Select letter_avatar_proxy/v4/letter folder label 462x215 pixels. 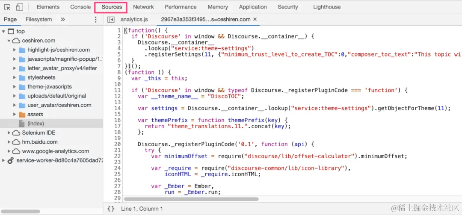tap(62, 68)
